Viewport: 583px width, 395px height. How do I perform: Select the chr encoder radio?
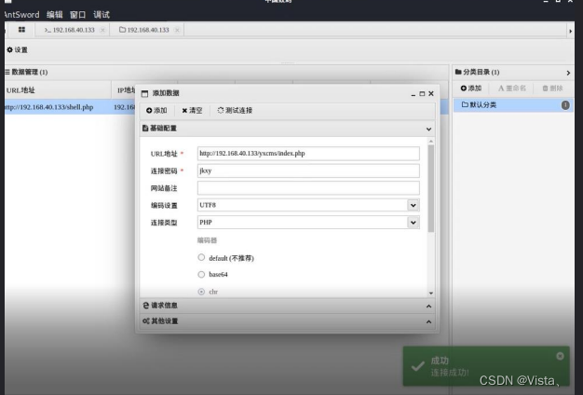coord(201,292)
